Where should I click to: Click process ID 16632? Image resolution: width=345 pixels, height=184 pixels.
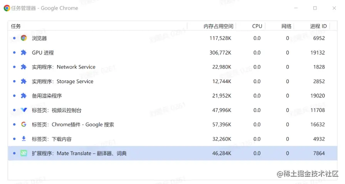[x=318, y=125]
